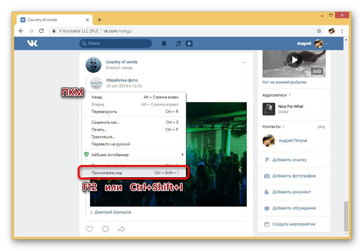363x251 pixels.
Task: Click the browser Back arrow
Action: point(21,31)
